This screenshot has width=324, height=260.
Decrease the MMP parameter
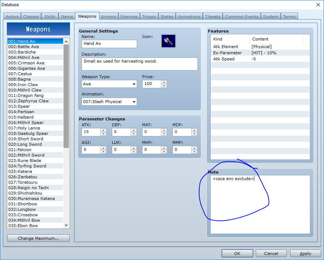click(x=194, y=152)
